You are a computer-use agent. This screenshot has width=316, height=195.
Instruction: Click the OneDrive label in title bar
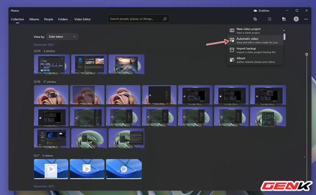point(264,11)
